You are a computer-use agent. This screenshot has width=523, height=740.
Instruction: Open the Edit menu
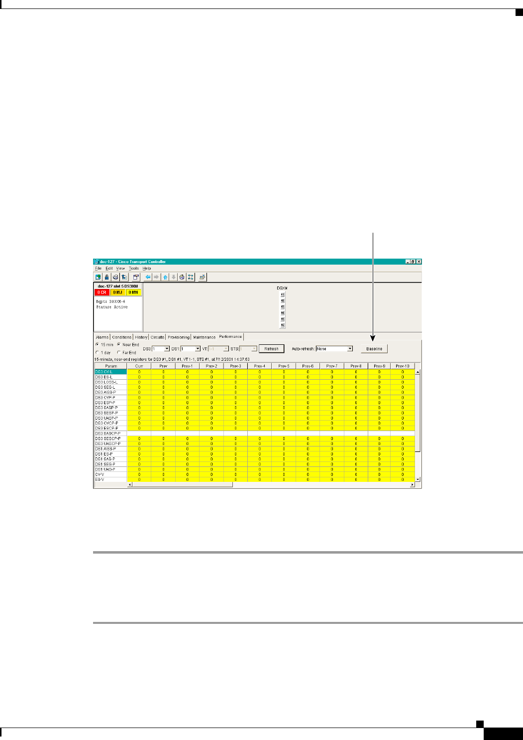click(x=109, y=268)
